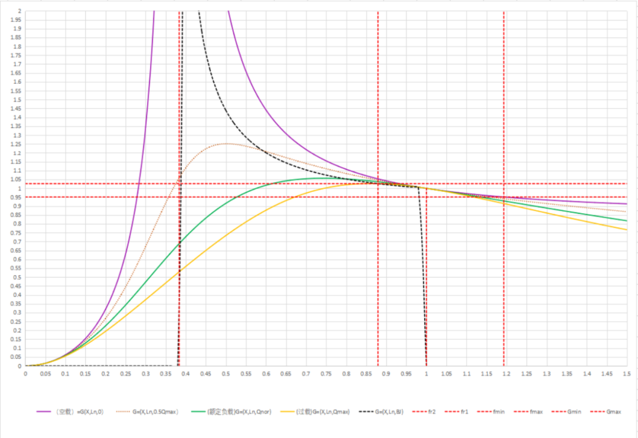This screenshot has height=438, width=638.
Task: Select the 1.5 tick label on the vertical axis
Action: coord(17,100)
